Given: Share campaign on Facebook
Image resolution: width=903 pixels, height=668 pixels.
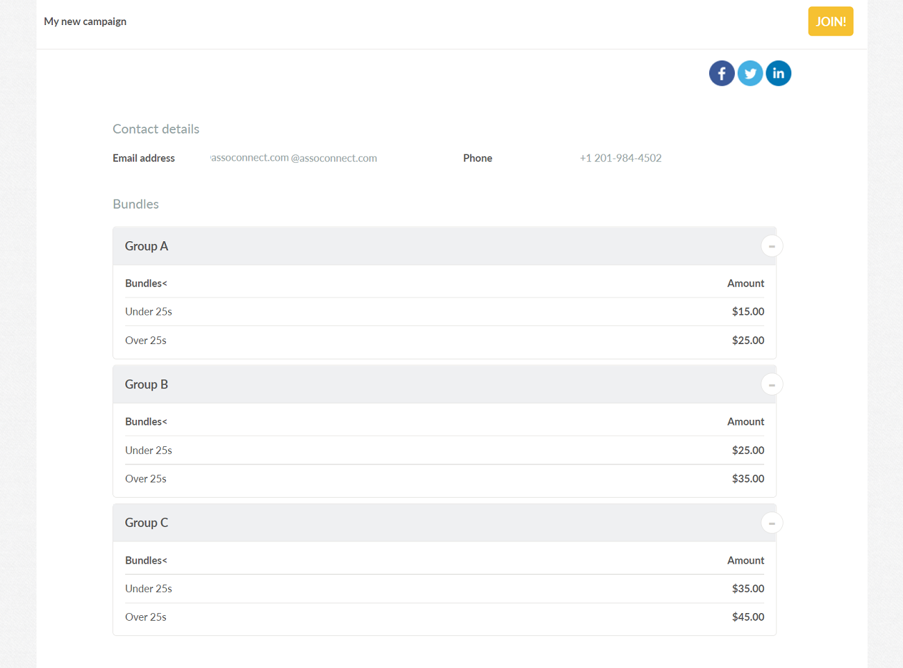Looking at the screenshot, I should coord(722,73).
